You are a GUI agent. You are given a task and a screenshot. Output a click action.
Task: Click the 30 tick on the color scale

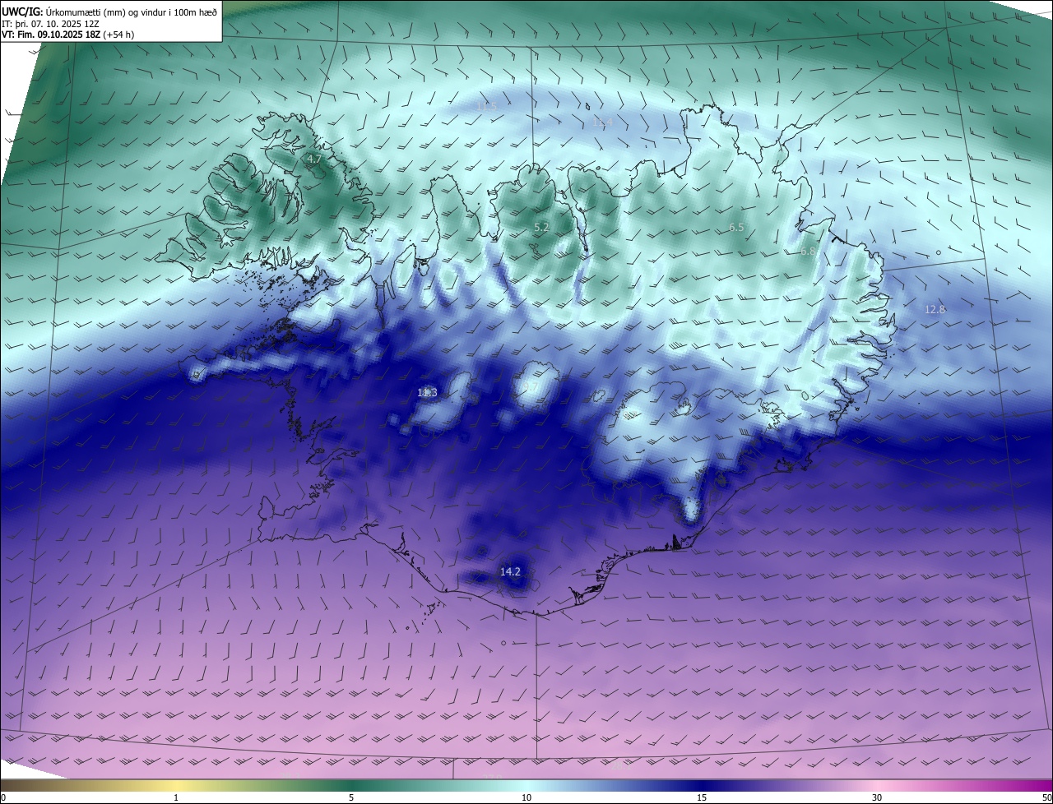pos(877,797)
